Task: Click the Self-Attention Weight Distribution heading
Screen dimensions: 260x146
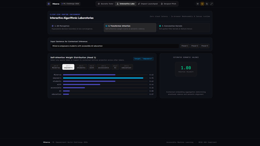Action: point(73,57)
